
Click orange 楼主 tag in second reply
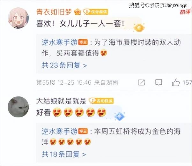click(83, 131)
